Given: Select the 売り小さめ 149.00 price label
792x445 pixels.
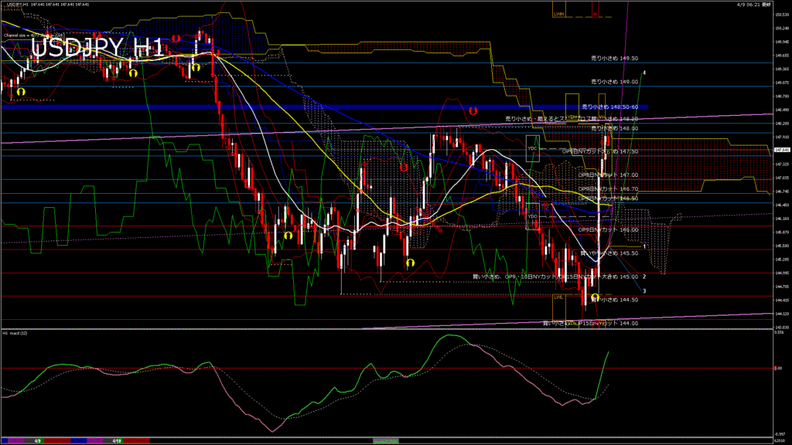Looking at the screenshot, I should (x=614, y=81).
